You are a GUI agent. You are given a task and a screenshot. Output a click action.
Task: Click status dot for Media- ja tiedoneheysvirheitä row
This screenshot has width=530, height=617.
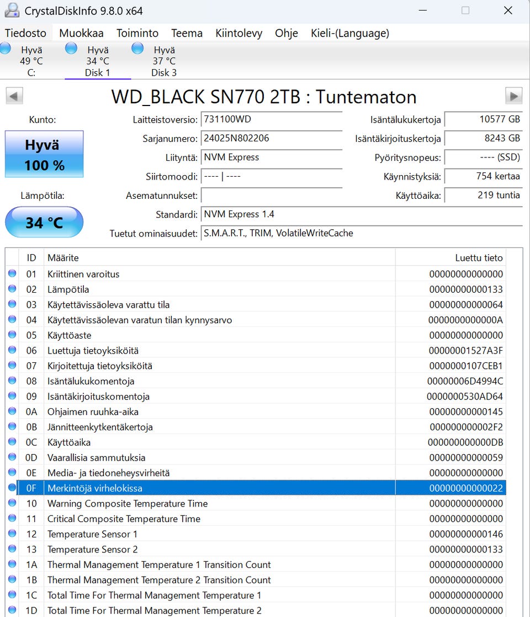coord(12,472)
